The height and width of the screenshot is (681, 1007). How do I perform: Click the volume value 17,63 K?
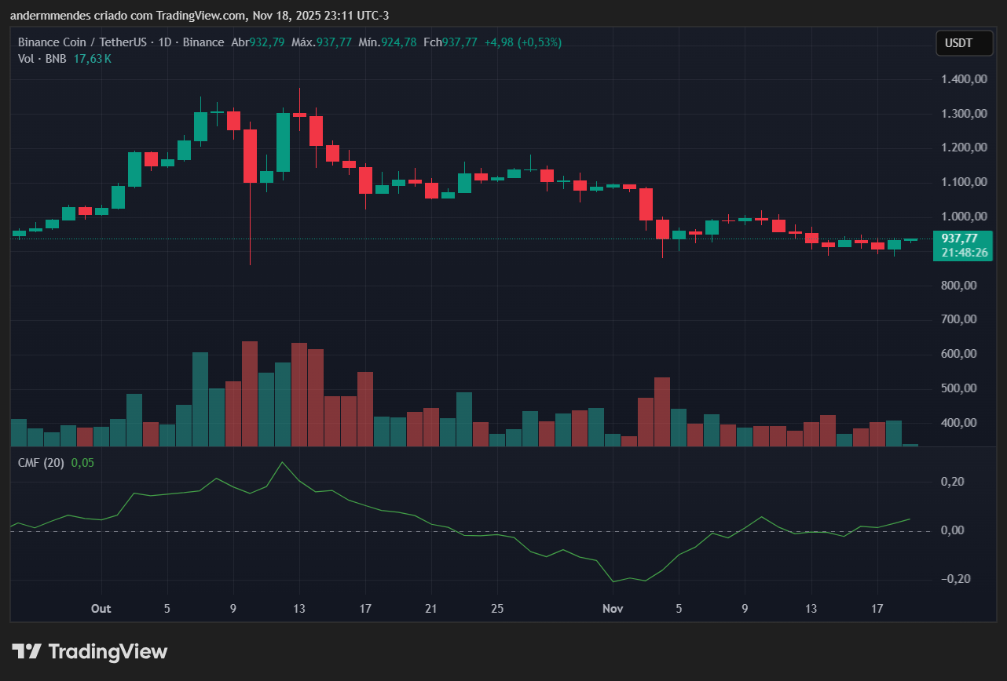coord(92,58)
